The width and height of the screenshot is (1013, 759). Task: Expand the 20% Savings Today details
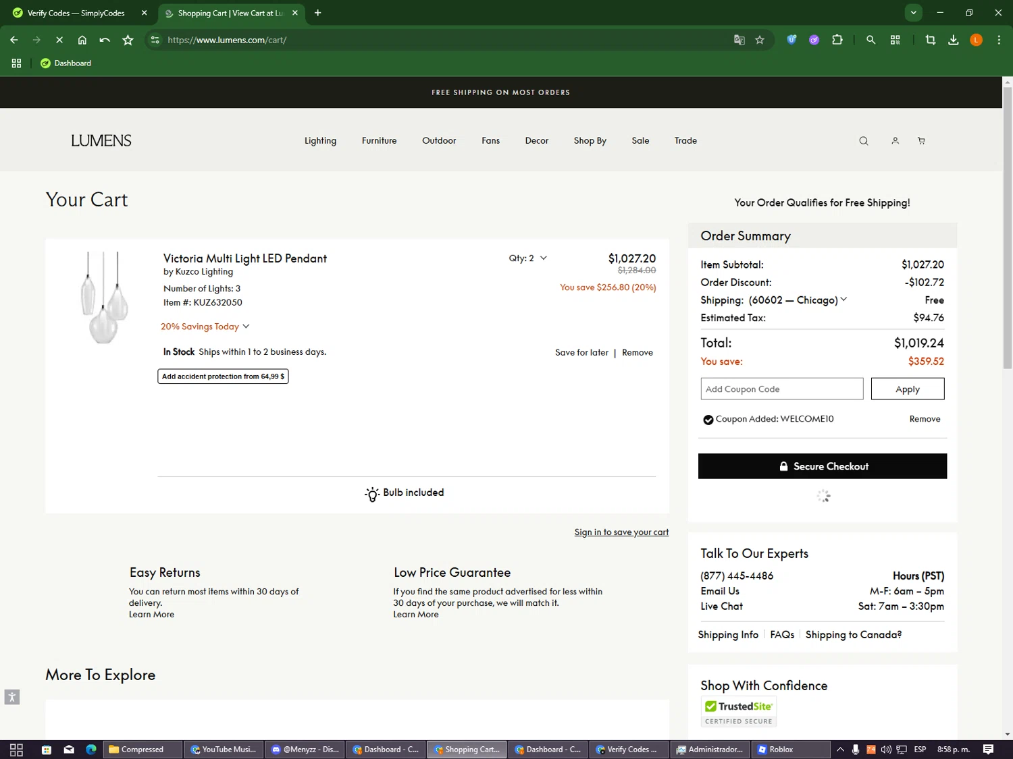[x=205, y=327]
